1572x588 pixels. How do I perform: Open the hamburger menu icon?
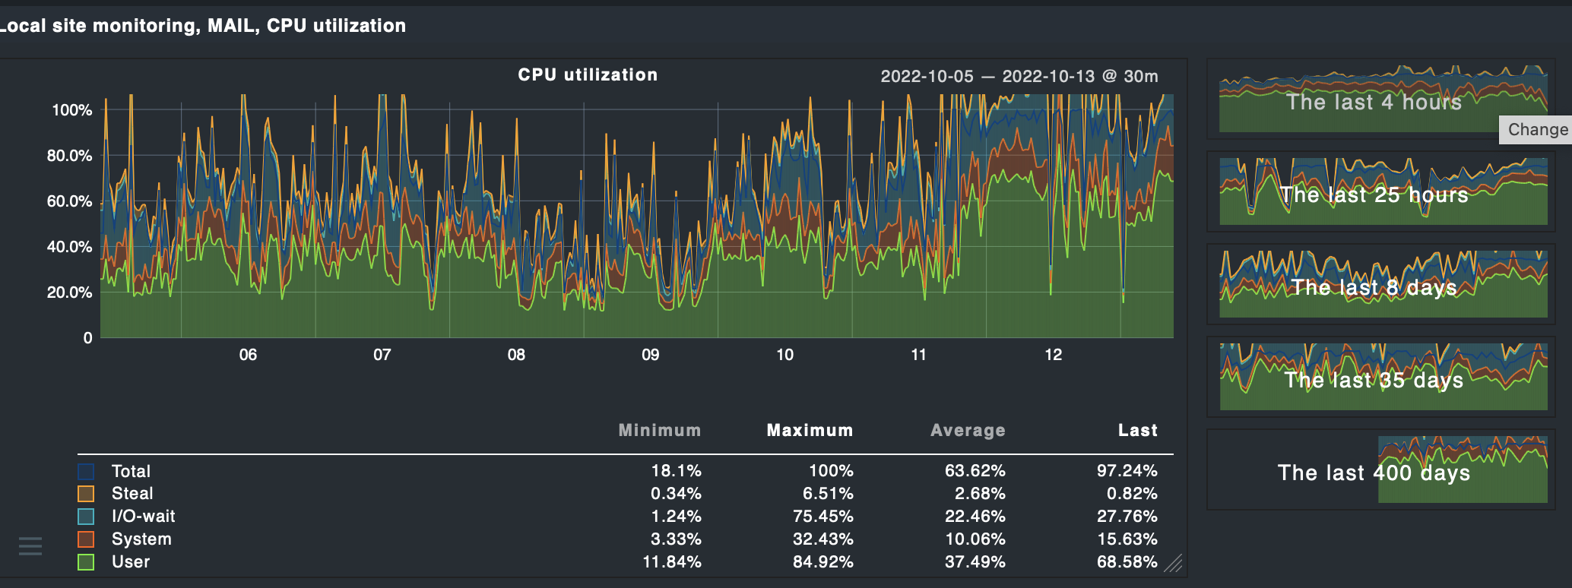[30, 546]
